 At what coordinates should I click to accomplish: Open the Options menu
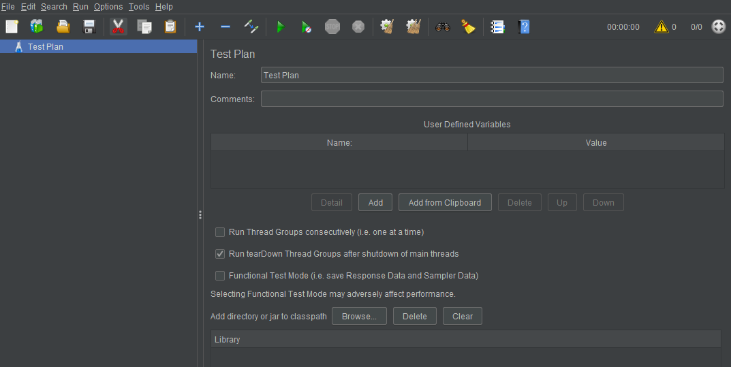point(108,7)
